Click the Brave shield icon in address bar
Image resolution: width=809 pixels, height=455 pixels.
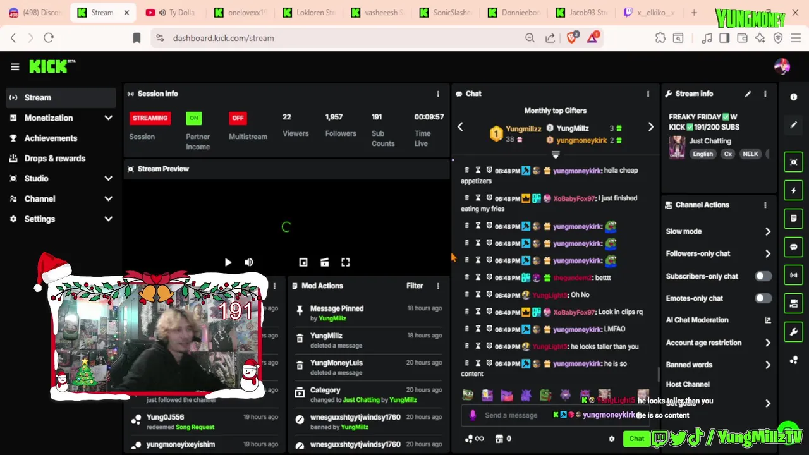(572, 38)
